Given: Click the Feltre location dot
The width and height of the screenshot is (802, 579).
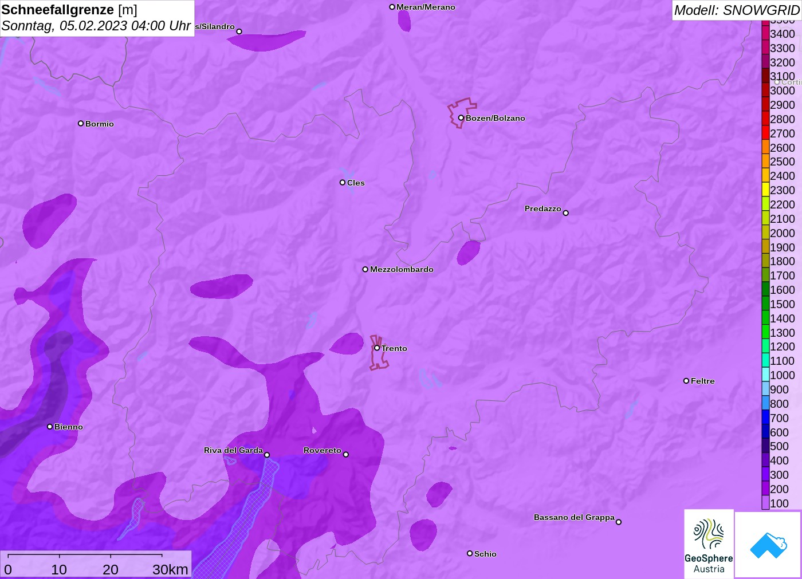Looking at the screenshot, I should (x=686, y=381).
